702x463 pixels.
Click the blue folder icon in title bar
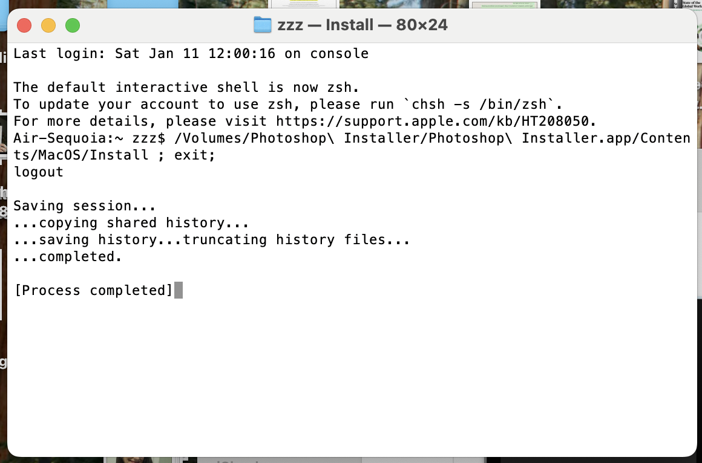[262, 25]
